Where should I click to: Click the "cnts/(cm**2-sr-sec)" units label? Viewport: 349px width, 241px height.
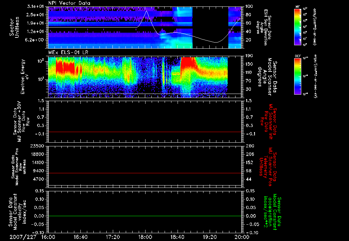tap(314, 27)
